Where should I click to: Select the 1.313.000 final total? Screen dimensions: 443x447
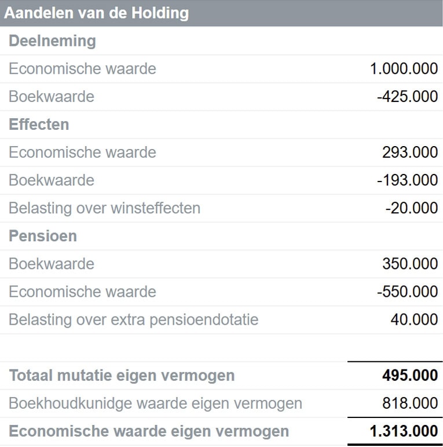pyautogui.click(x=404, y=431)
